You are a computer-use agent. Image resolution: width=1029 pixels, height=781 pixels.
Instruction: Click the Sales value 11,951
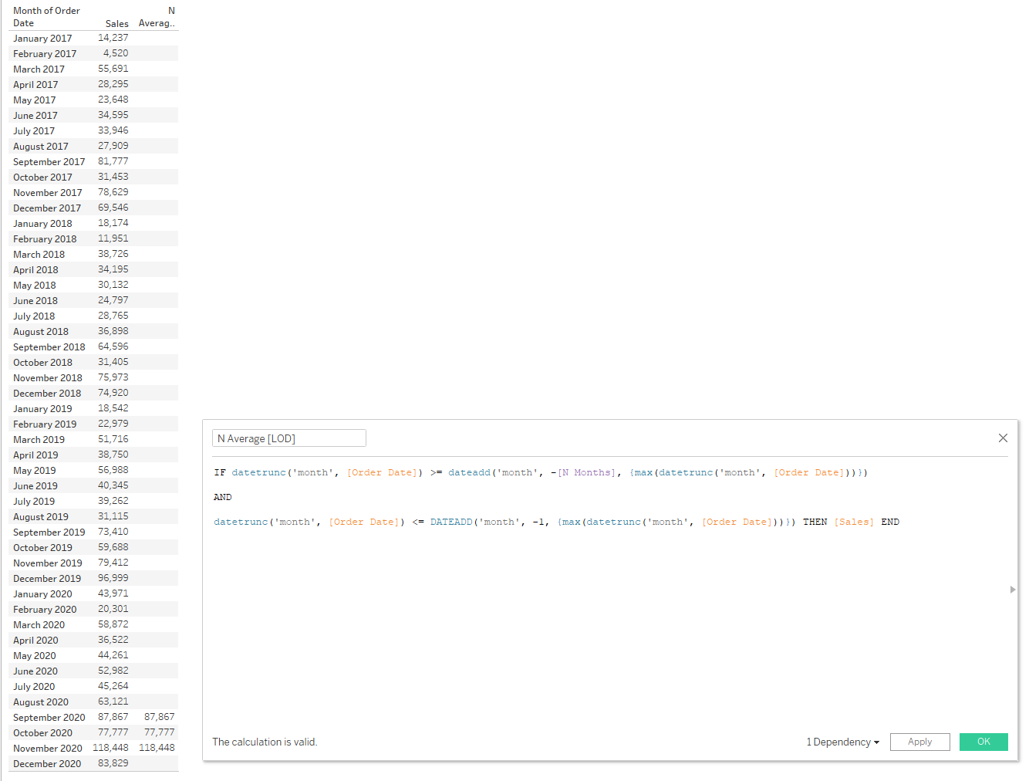[x=113, y=238]
